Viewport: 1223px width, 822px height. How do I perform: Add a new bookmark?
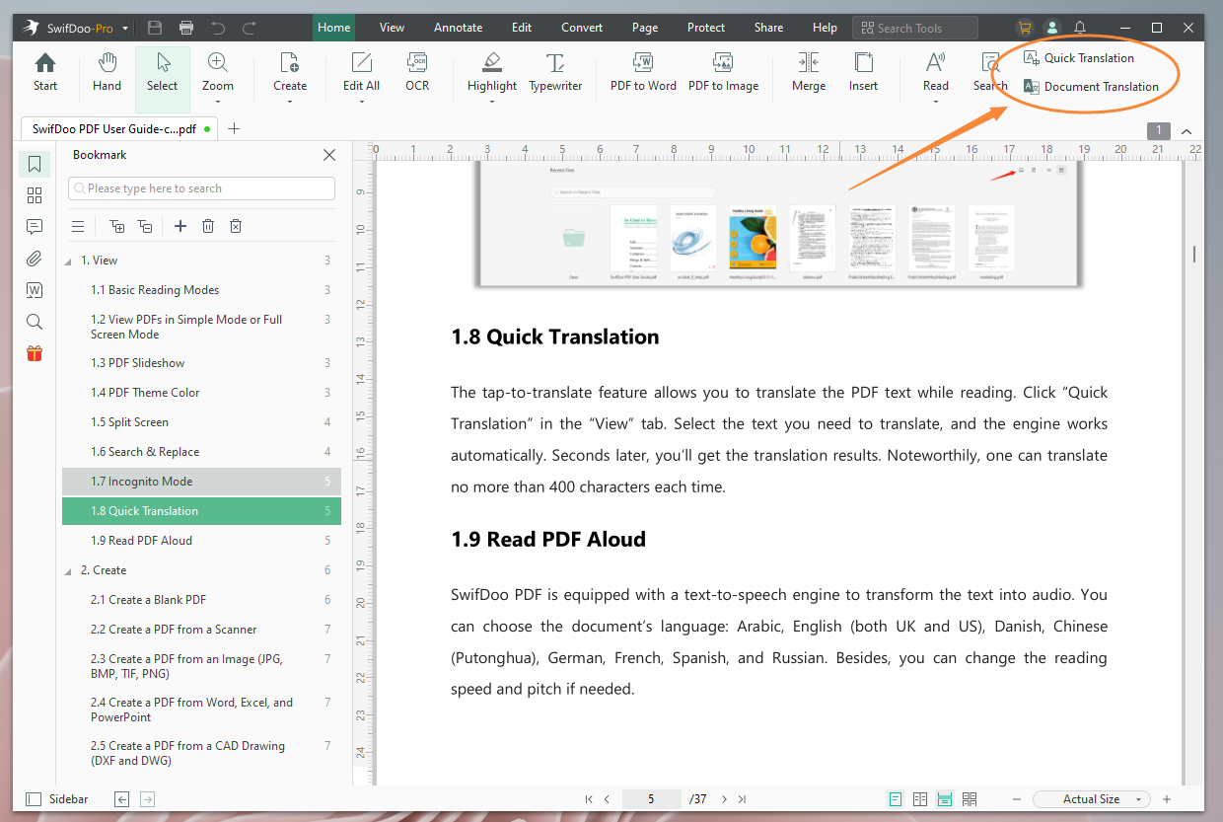180,226
